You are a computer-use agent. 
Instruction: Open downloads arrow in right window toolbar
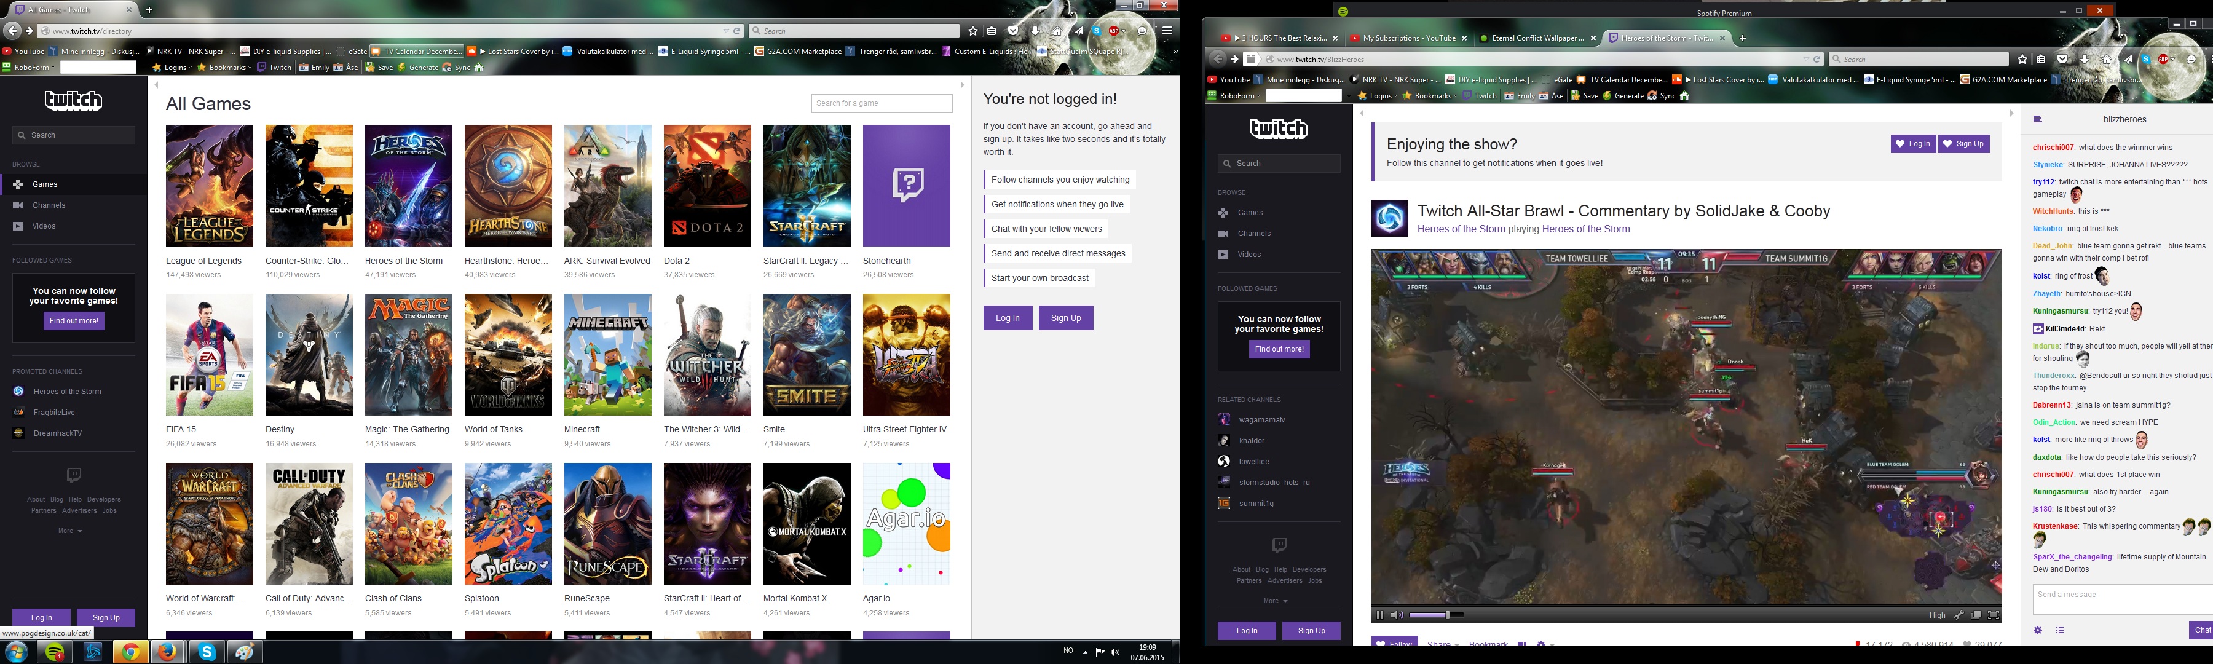tap(2085, 59)
